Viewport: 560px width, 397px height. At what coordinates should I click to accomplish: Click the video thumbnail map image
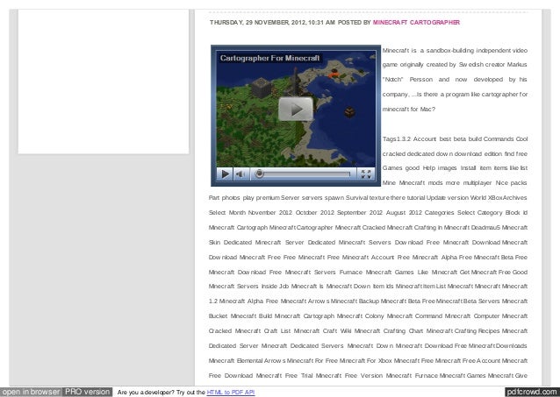pyautogui.click(x=296, y=109)
